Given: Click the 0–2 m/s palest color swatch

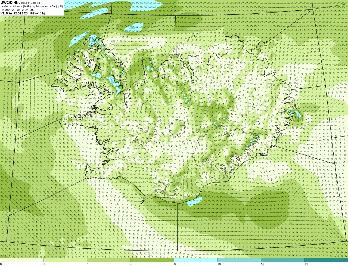Looking at the screenshot, I should click(x=22, y=260).
